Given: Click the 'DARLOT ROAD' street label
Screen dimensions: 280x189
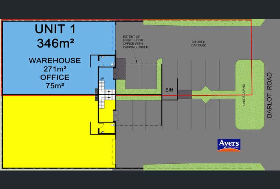Looking at the screenshot, I should coord(269,95).
